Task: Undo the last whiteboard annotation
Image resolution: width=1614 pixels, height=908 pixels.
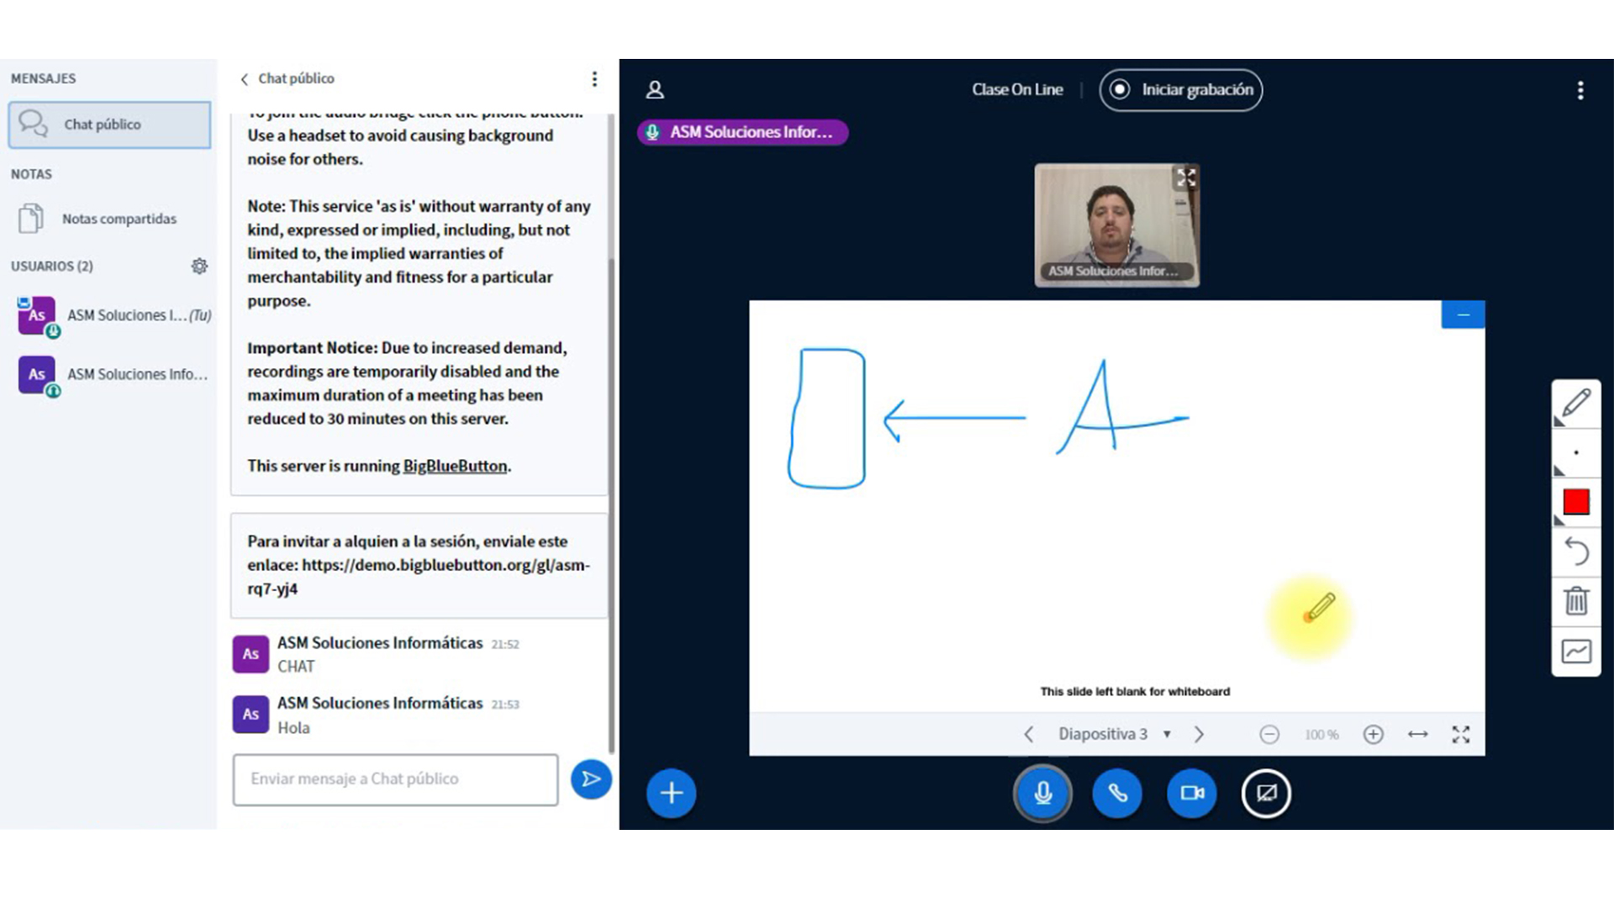Action: point(1575,552)
